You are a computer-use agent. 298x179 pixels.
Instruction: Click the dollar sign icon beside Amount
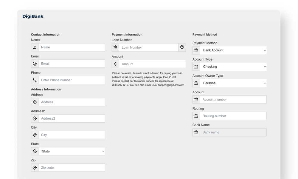coord(115,64)
